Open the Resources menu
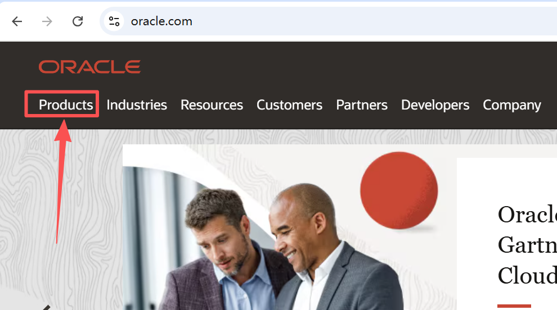557x310 pixels. [212, 105]
